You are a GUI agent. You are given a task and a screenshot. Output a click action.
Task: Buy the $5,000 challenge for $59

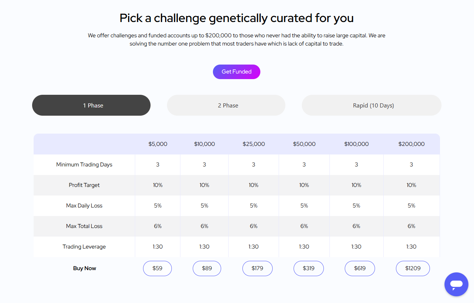pos(157,268)
